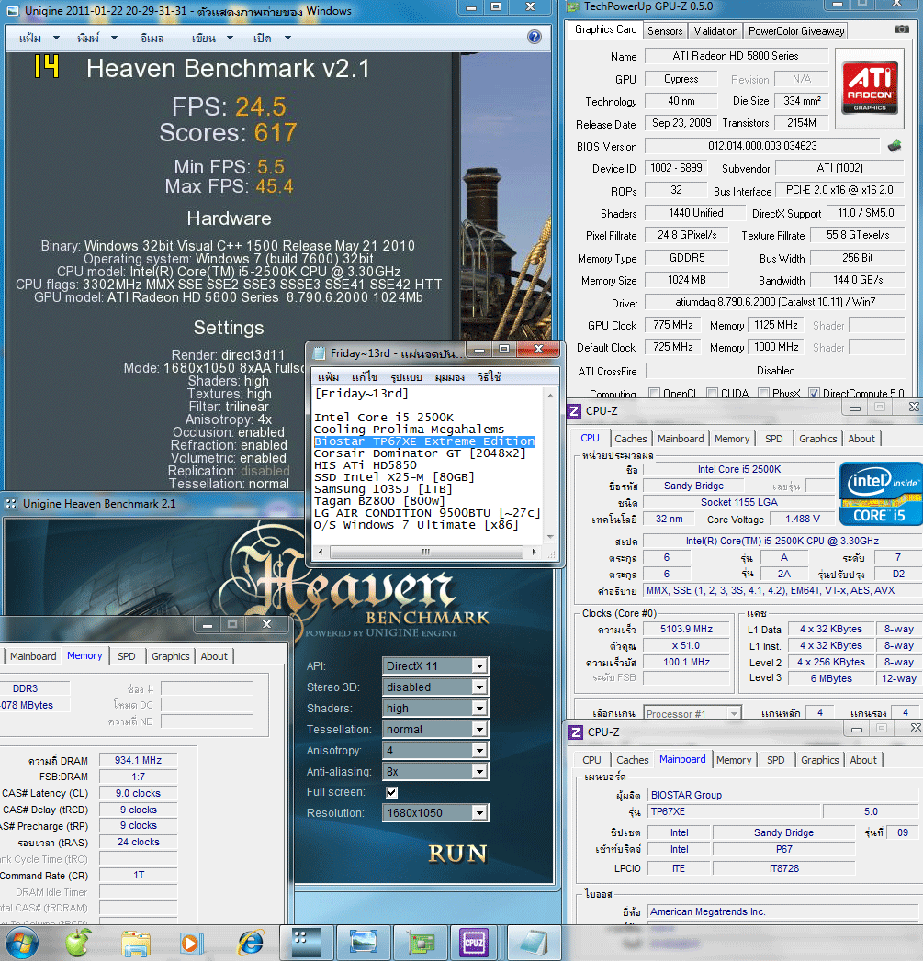Switch to Notepad taskbar button
Screen dimensions: 923x961
533,943
